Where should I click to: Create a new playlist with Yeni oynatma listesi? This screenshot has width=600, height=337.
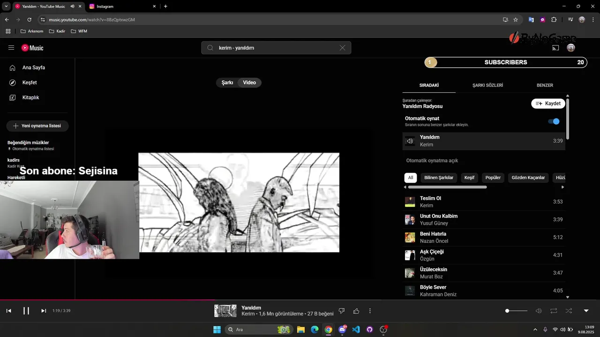pos(37,126)
